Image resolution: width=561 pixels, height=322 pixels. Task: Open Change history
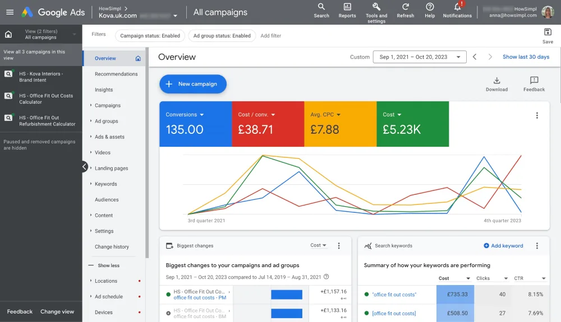pyautogui.click(x=112, y=246)
